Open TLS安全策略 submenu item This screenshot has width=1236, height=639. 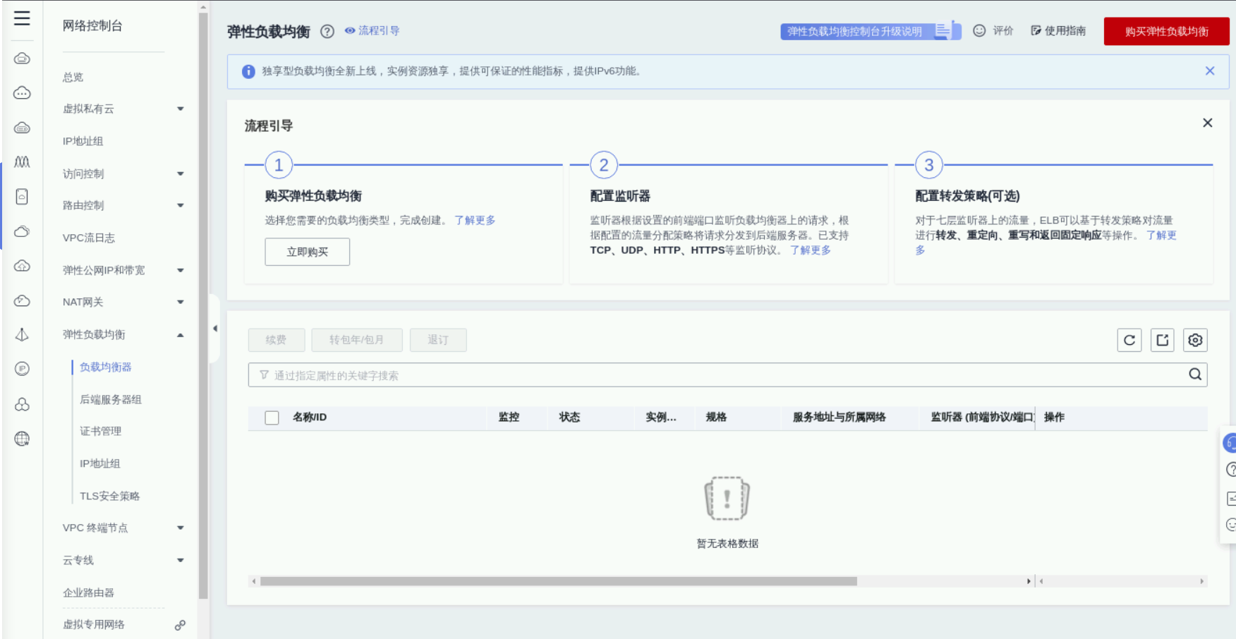(x=109, y=496)
